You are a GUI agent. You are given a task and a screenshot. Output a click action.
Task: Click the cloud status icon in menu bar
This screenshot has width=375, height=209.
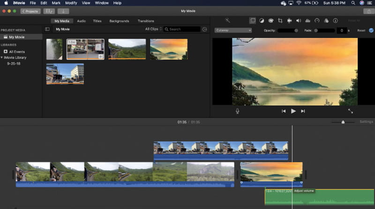coord(283,3)
